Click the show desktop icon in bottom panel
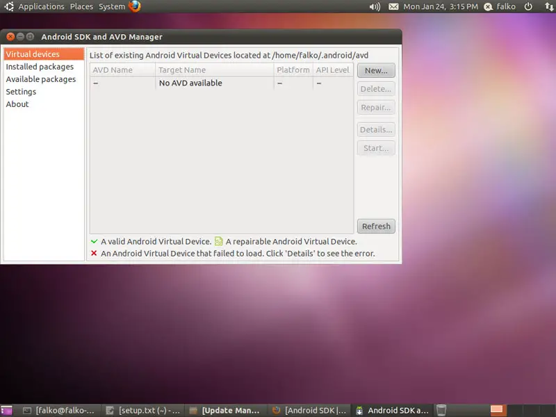 [x=6, y=411]
